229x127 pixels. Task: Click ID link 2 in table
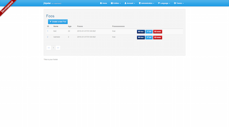point(48,37)
